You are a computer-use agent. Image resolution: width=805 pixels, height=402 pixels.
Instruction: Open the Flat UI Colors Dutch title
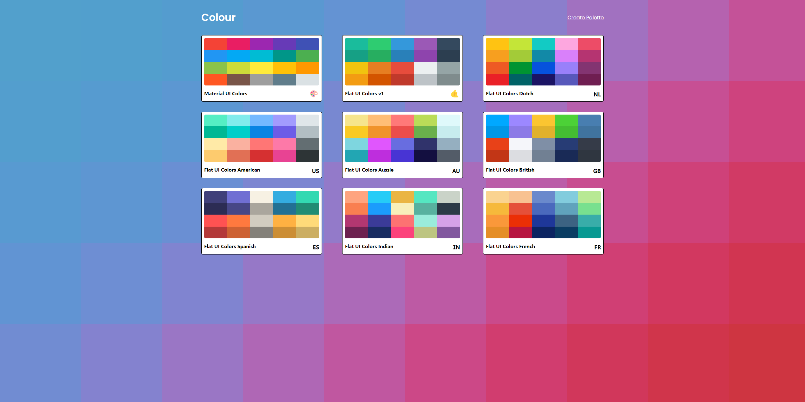tap(510, 93)
